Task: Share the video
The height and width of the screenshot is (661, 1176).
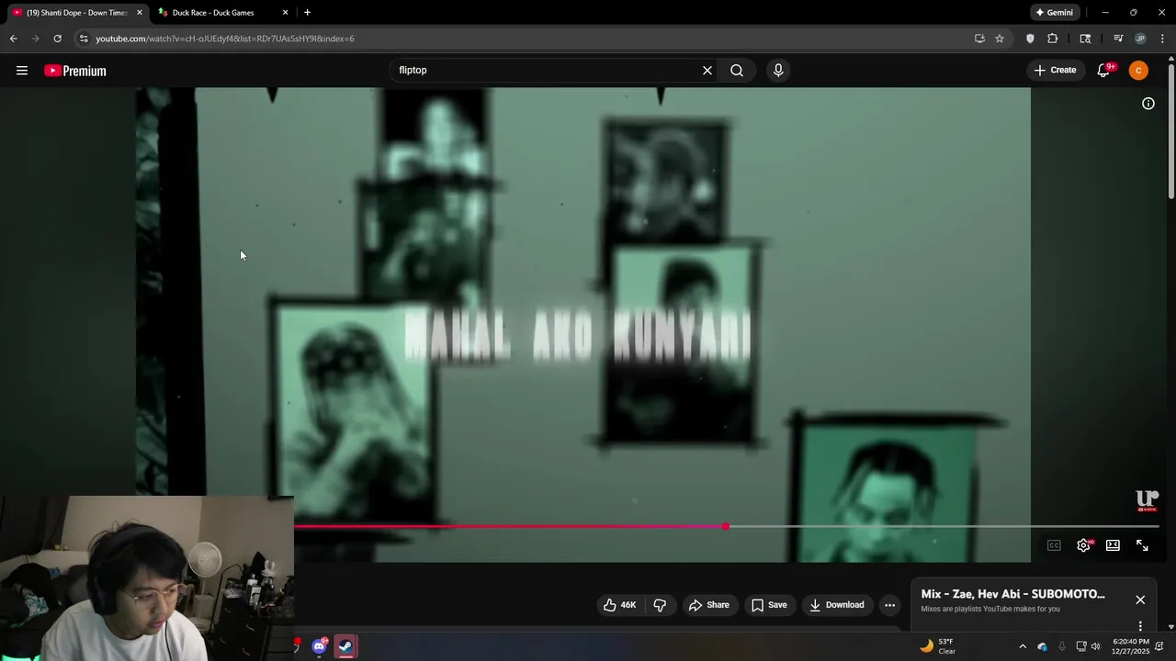Action: point(709,605)
